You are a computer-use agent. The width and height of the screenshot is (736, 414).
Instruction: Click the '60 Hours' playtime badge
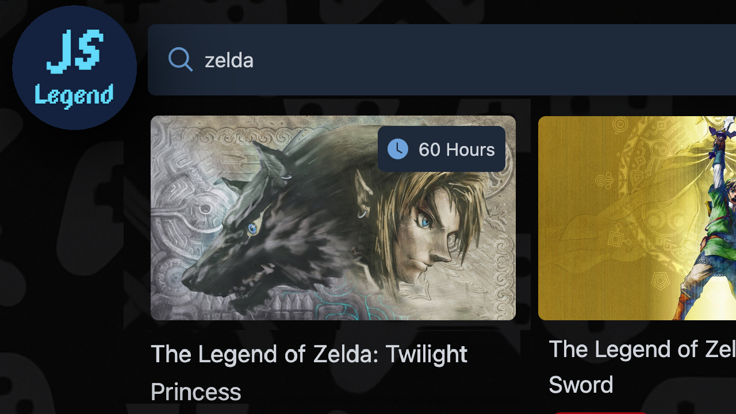coord(442,149)
